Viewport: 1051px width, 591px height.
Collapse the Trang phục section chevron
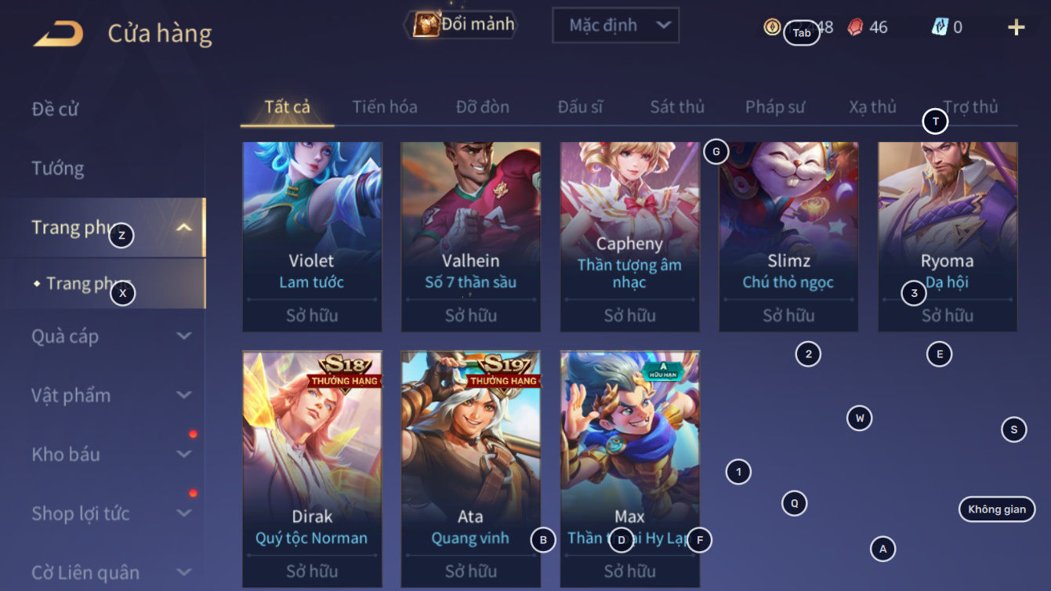point(184,228)
